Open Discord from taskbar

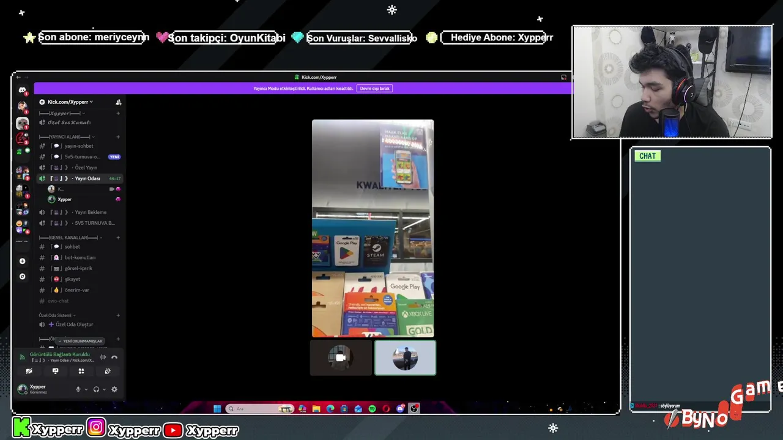pos(400,409)
